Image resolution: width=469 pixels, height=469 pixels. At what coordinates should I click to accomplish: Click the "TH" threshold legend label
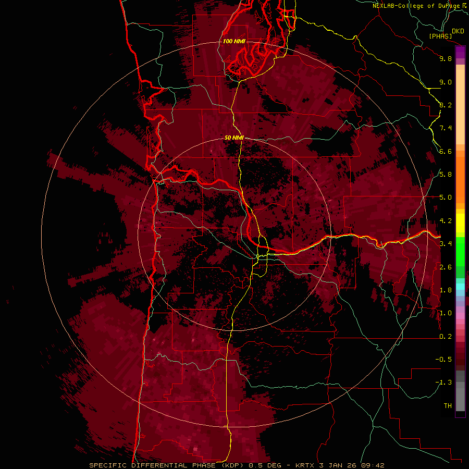(448, 406)
